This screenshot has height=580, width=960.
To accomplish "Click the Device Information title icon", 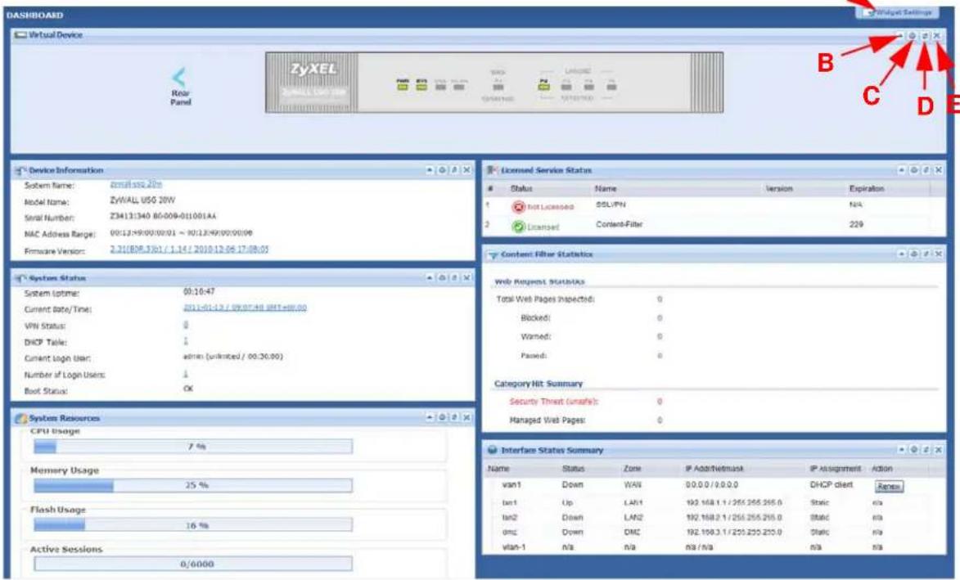I will pos(20,171).
